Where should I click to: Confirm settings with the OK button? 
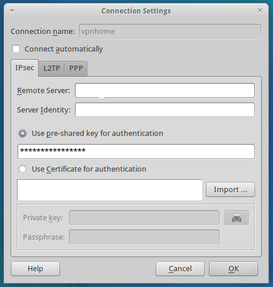[x=234, y=269]
